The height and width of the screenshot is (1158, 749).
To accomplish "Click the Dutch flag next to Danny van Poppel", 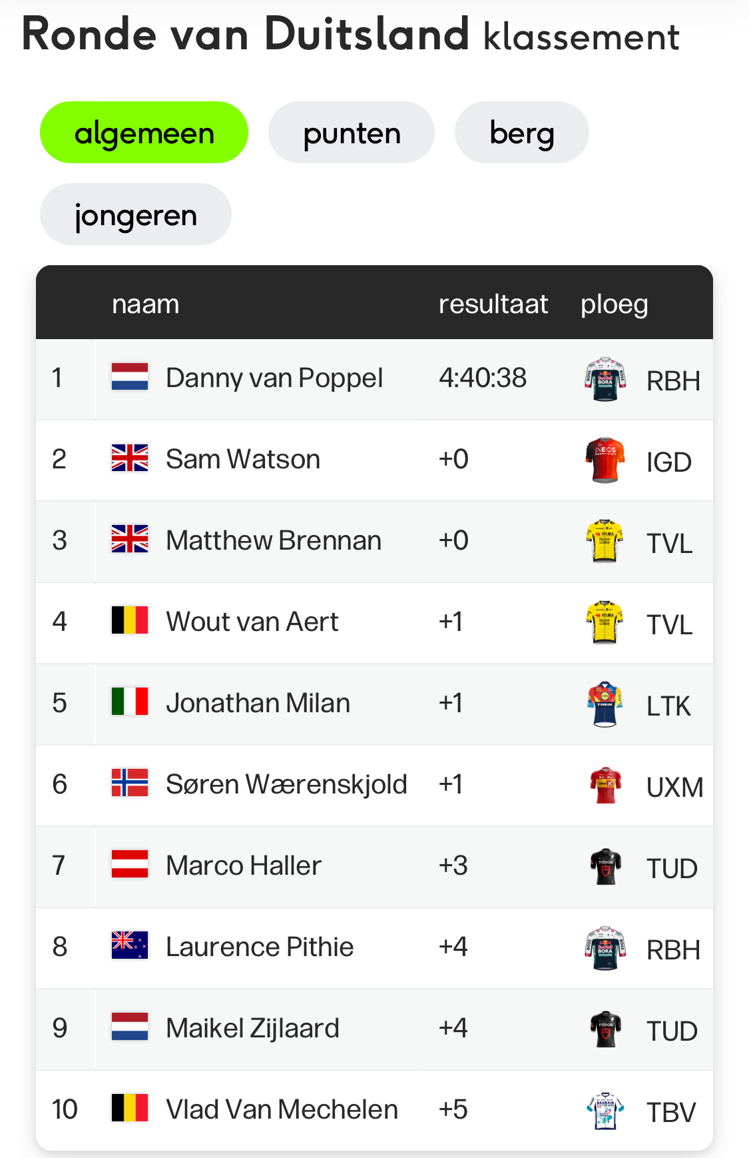I will [130, 377].
